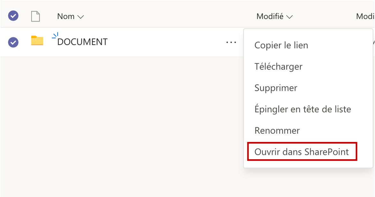This screenshot has height=197, width=375.
Task: Choose Supprimer to delete the folder
Action: tap(276, 88)
